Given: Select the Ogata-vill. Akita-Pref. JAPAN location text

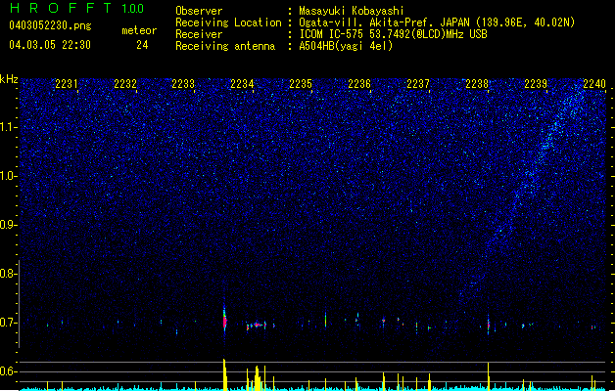Looking at the screenshot, I should (437, 22).
